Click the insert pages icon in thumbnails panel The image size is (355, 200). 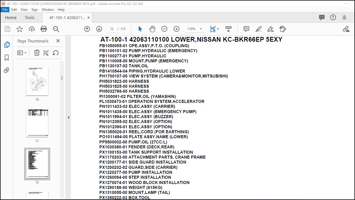46,53
